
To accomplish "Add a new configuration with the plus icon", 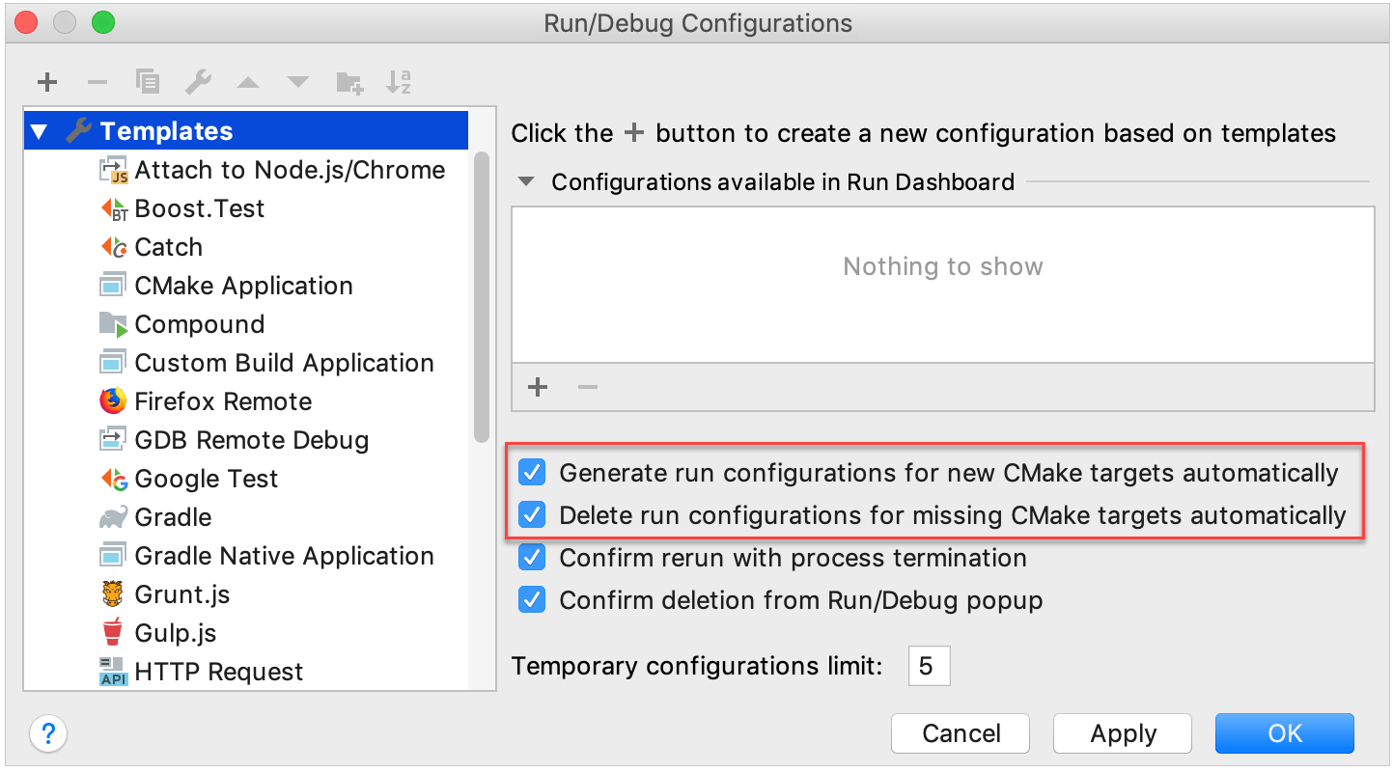I will pos(46,82).
